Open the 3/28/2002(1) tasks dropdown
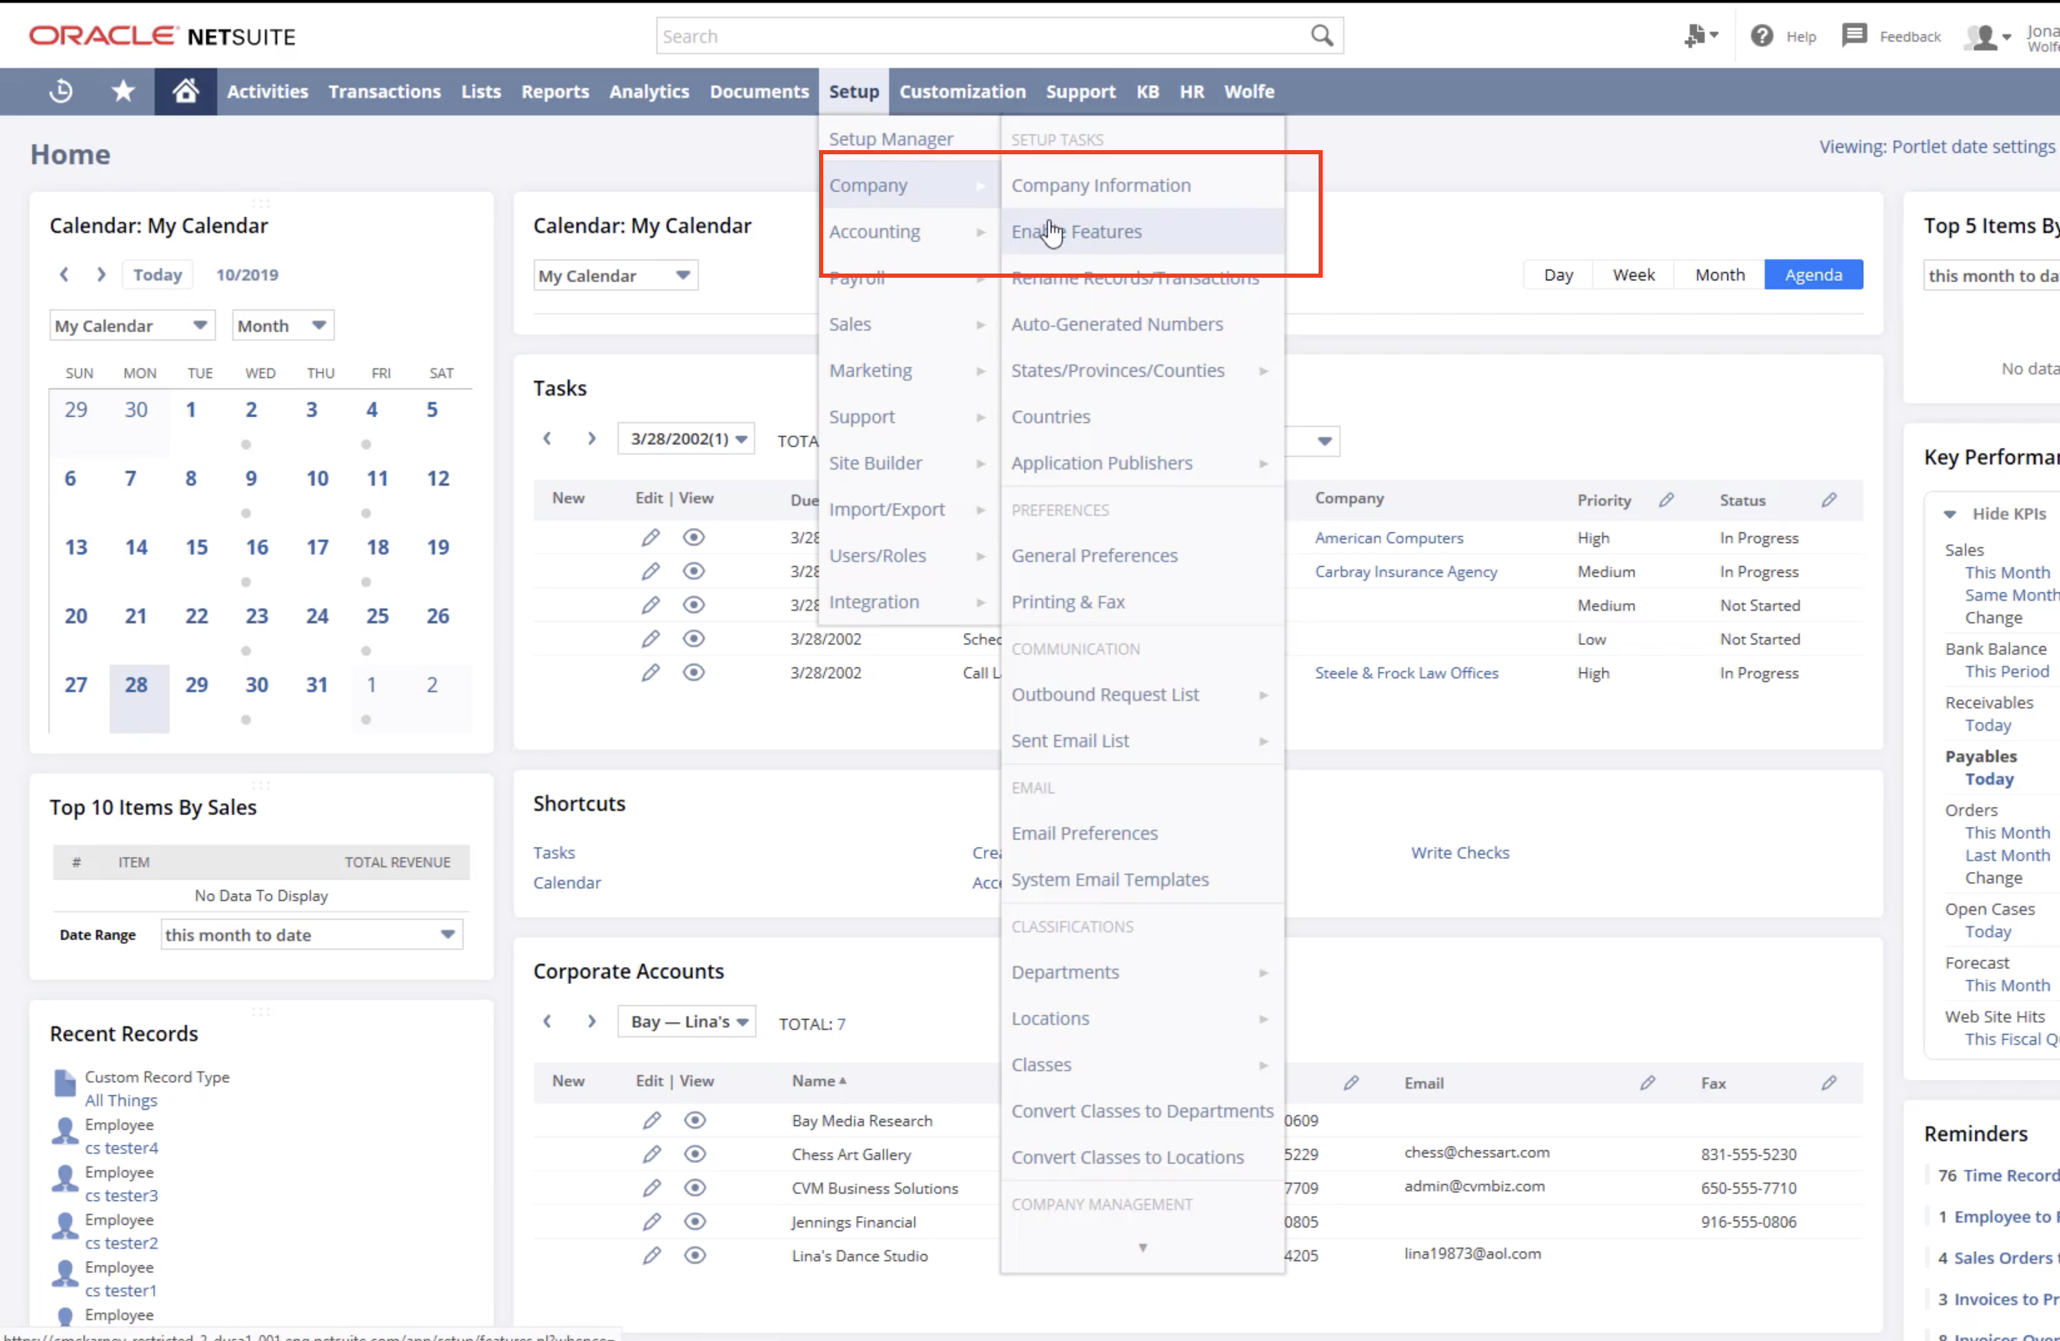The width and height of the screenshot is (2060, 1341). (x=686, y=439)
